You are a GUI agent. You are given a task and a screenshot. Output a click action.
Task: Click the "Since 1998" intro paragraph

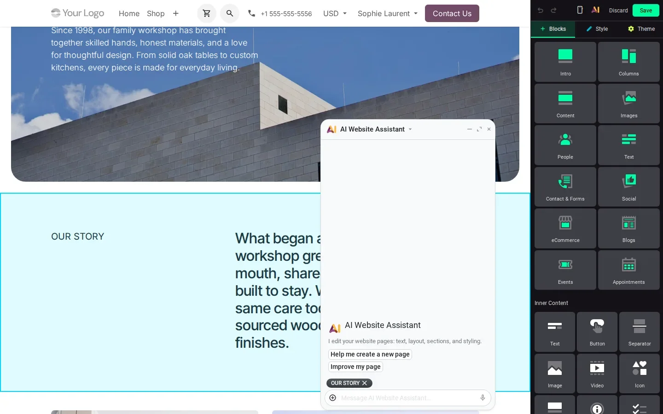tap(155, 49)
